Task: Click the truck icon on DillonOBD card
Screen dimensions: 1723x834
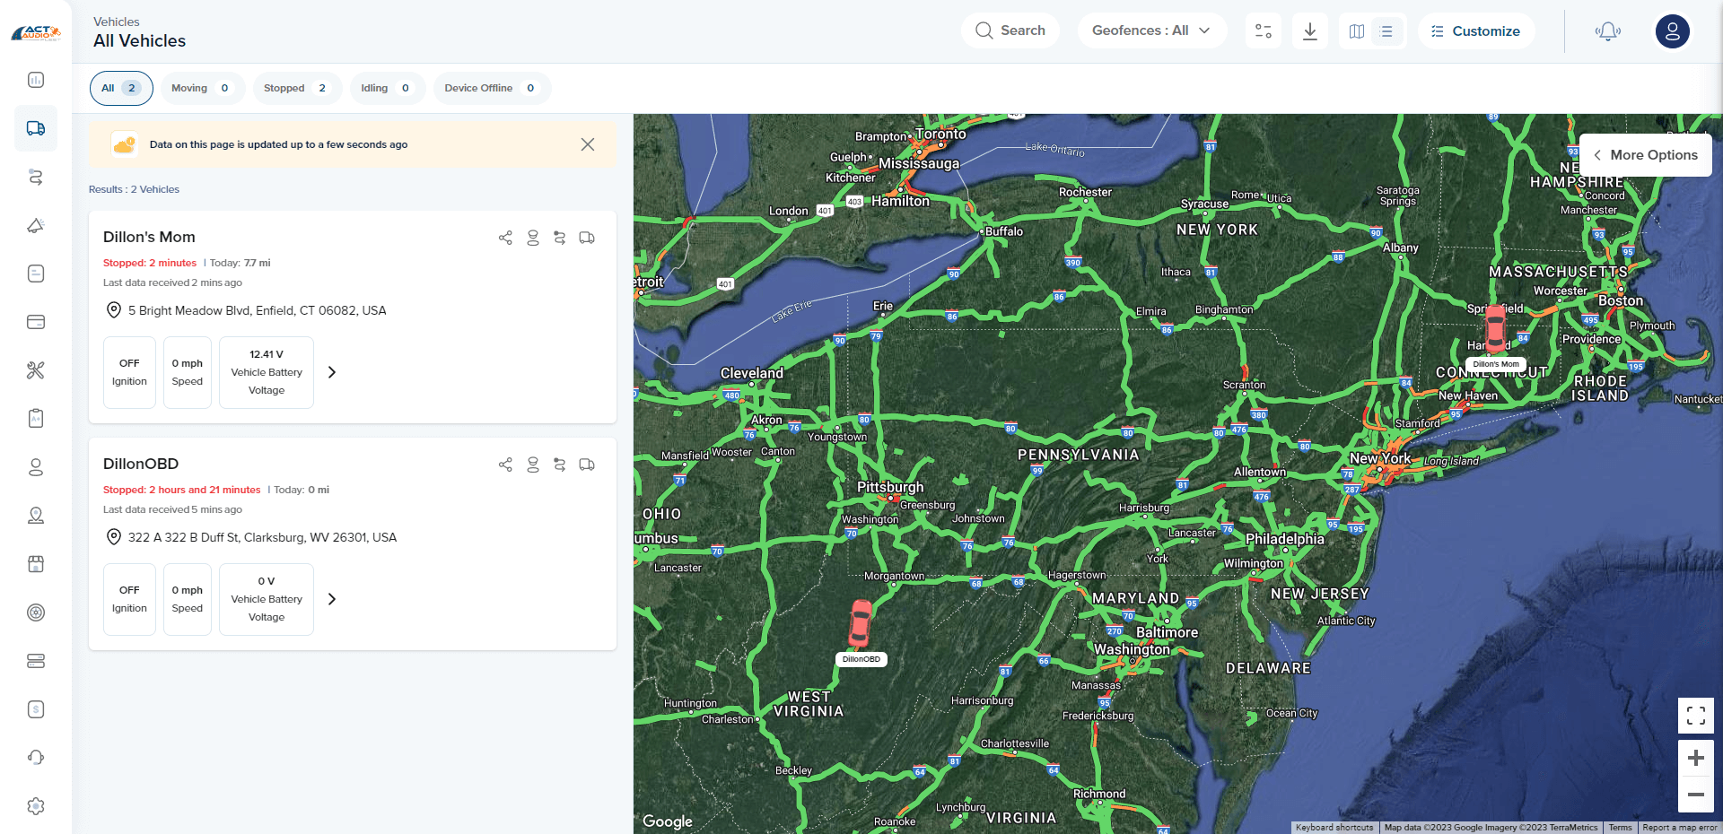Action: coord(587,465)
